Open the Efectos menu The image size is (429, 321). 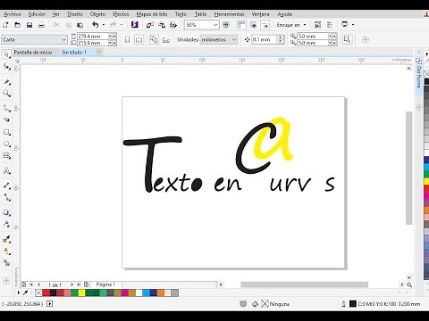click(x=121, y=14)
